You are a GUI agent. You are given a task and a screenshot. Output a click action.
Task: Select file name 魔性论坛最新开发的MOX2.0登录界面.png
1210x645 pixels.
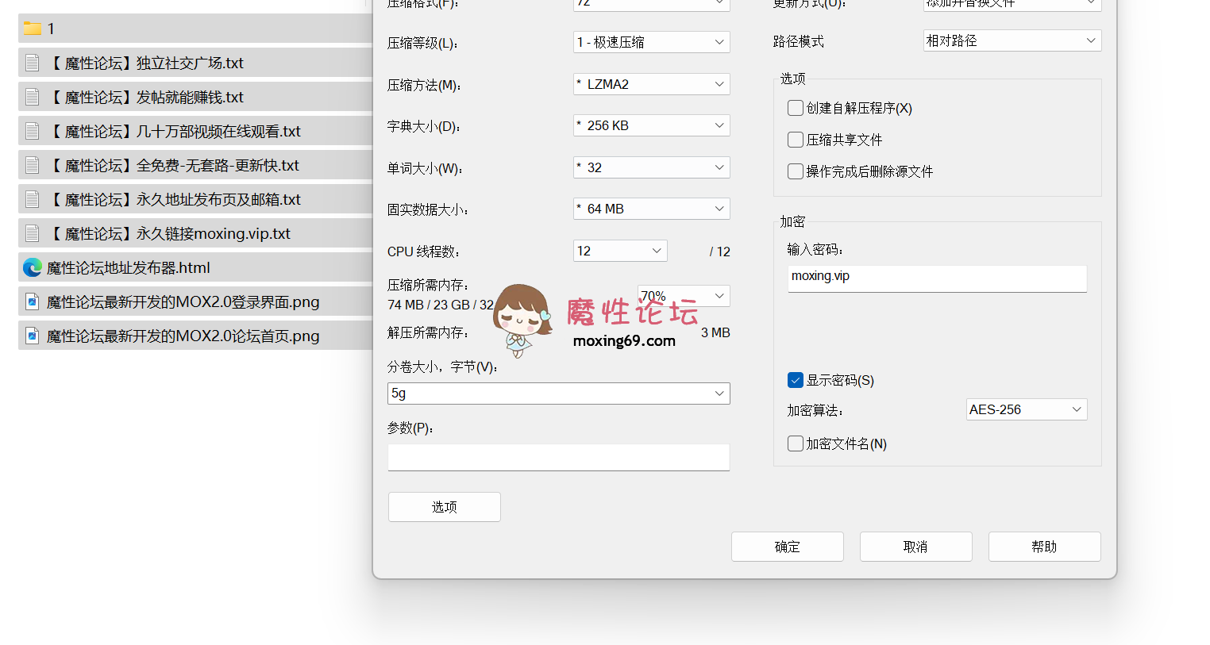click(x=183, y=301)
